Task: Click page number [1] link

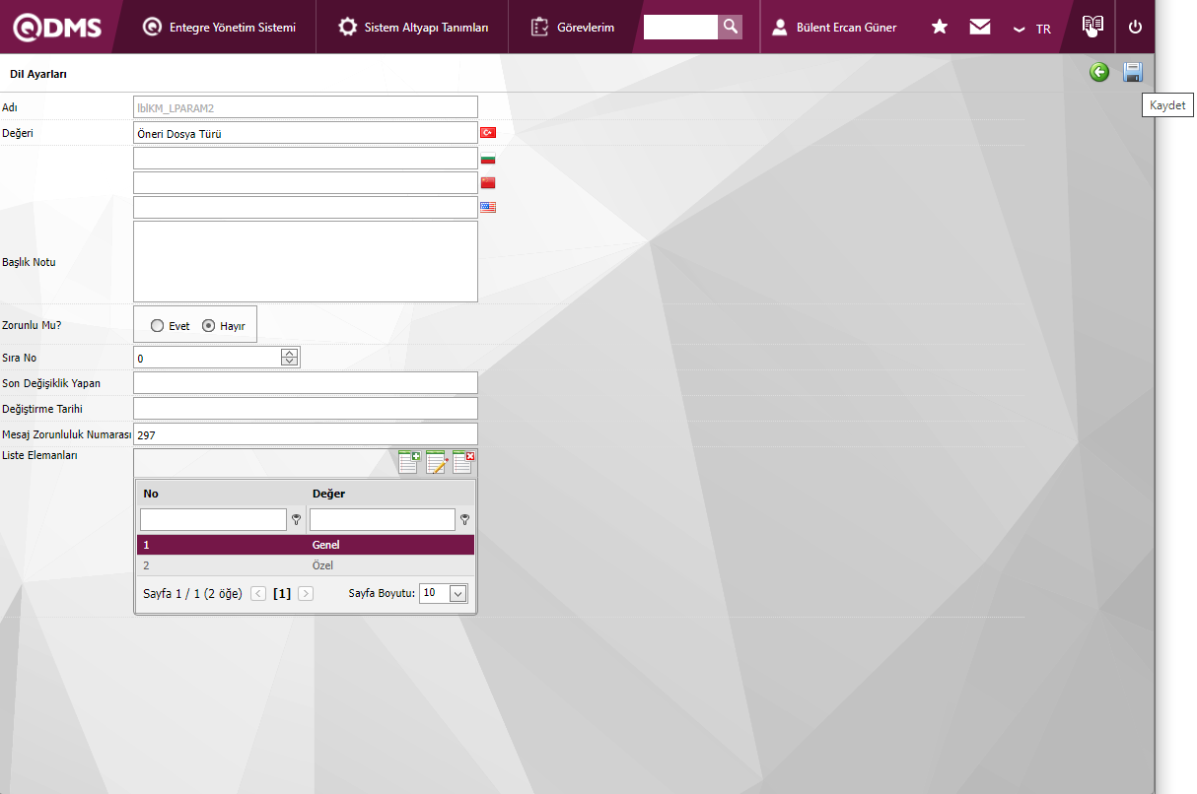Action: click(282, 593)
